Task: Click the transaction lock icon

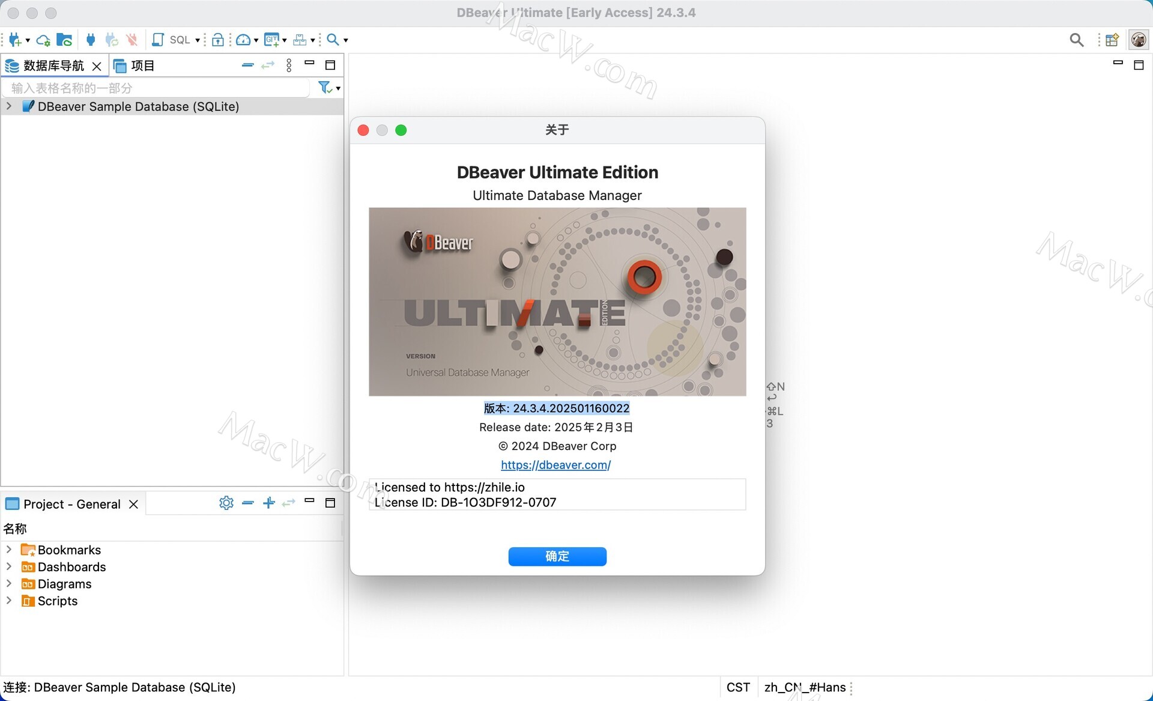Action: pos(218,40)
